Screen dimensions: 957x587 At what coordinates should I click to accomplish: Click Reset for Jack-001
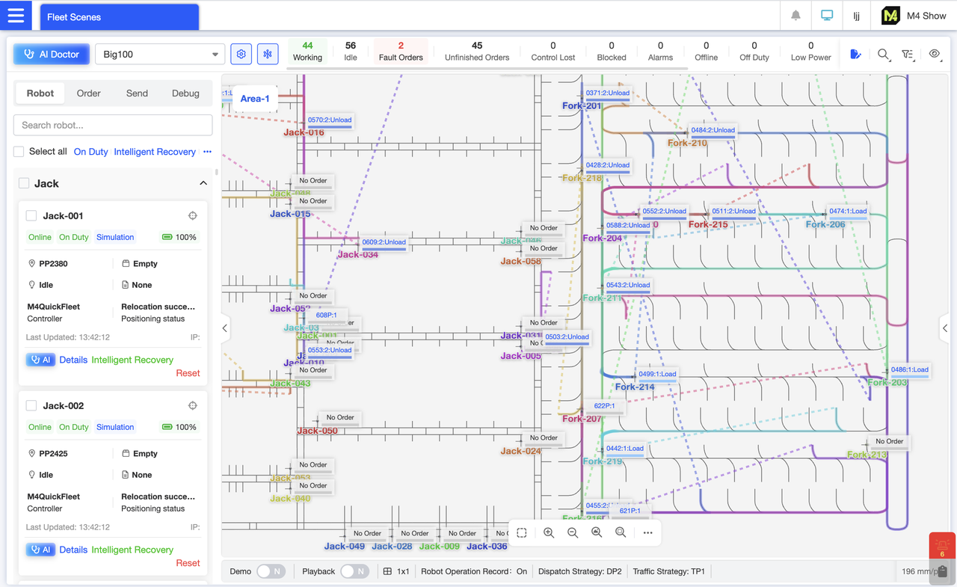[x=188, y=372]
